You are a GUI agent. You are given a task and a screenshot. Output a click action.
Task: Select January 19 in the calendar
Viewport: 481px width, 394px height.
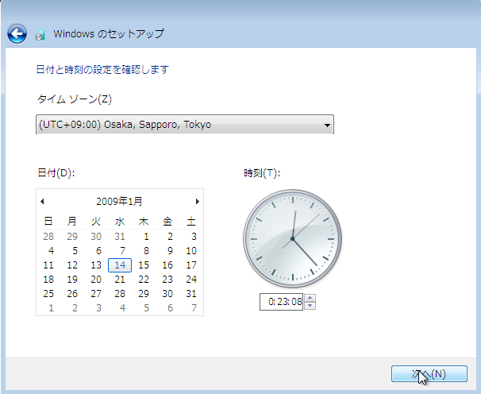(72, 279)
